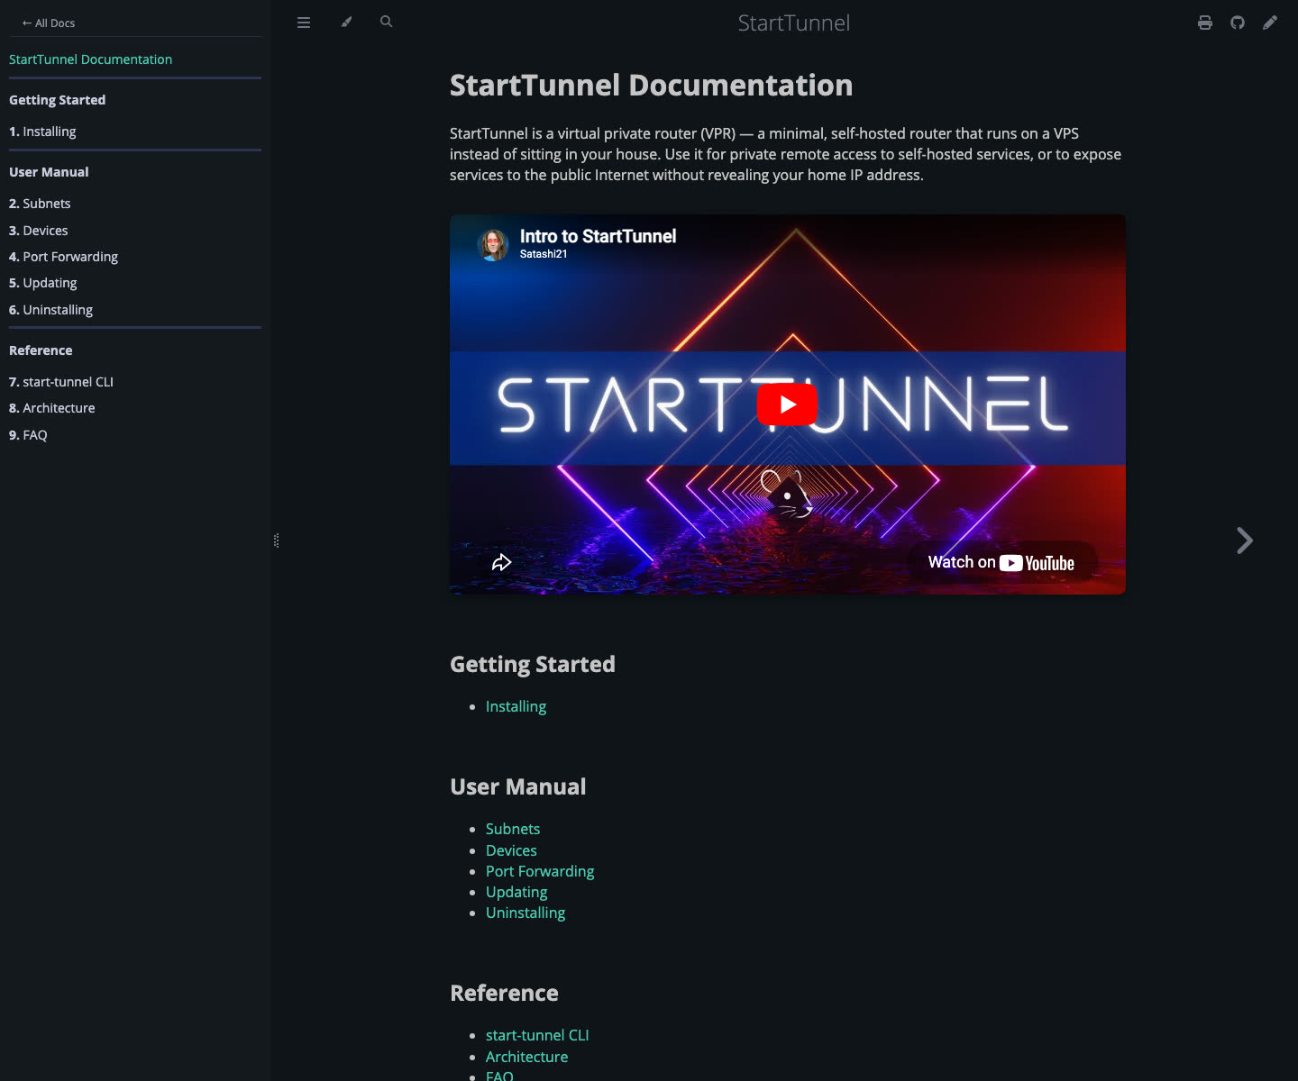1298x1081 pixels.
Task: Advance to the next page with the chevron
Action: pos(1245,540)
